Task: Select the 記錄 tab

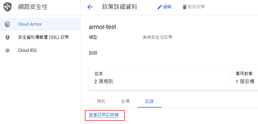Action: 149,101
